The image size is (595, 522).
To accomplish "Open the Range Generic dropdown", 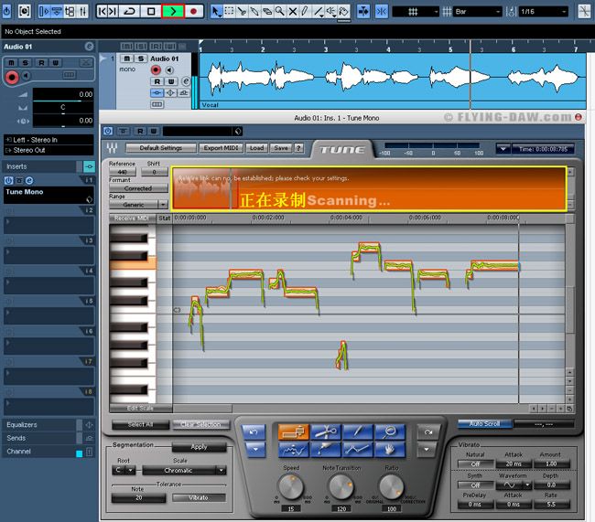I will coord(138,205).
